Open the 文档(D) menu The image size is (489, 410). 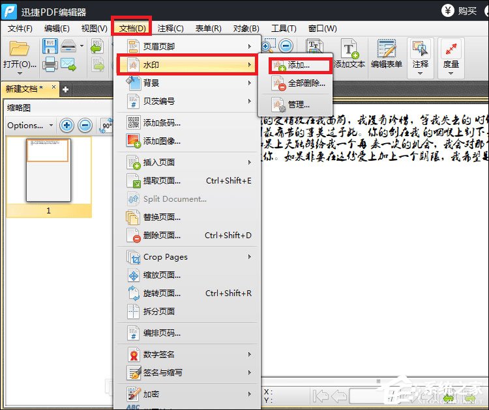(132, 29)
